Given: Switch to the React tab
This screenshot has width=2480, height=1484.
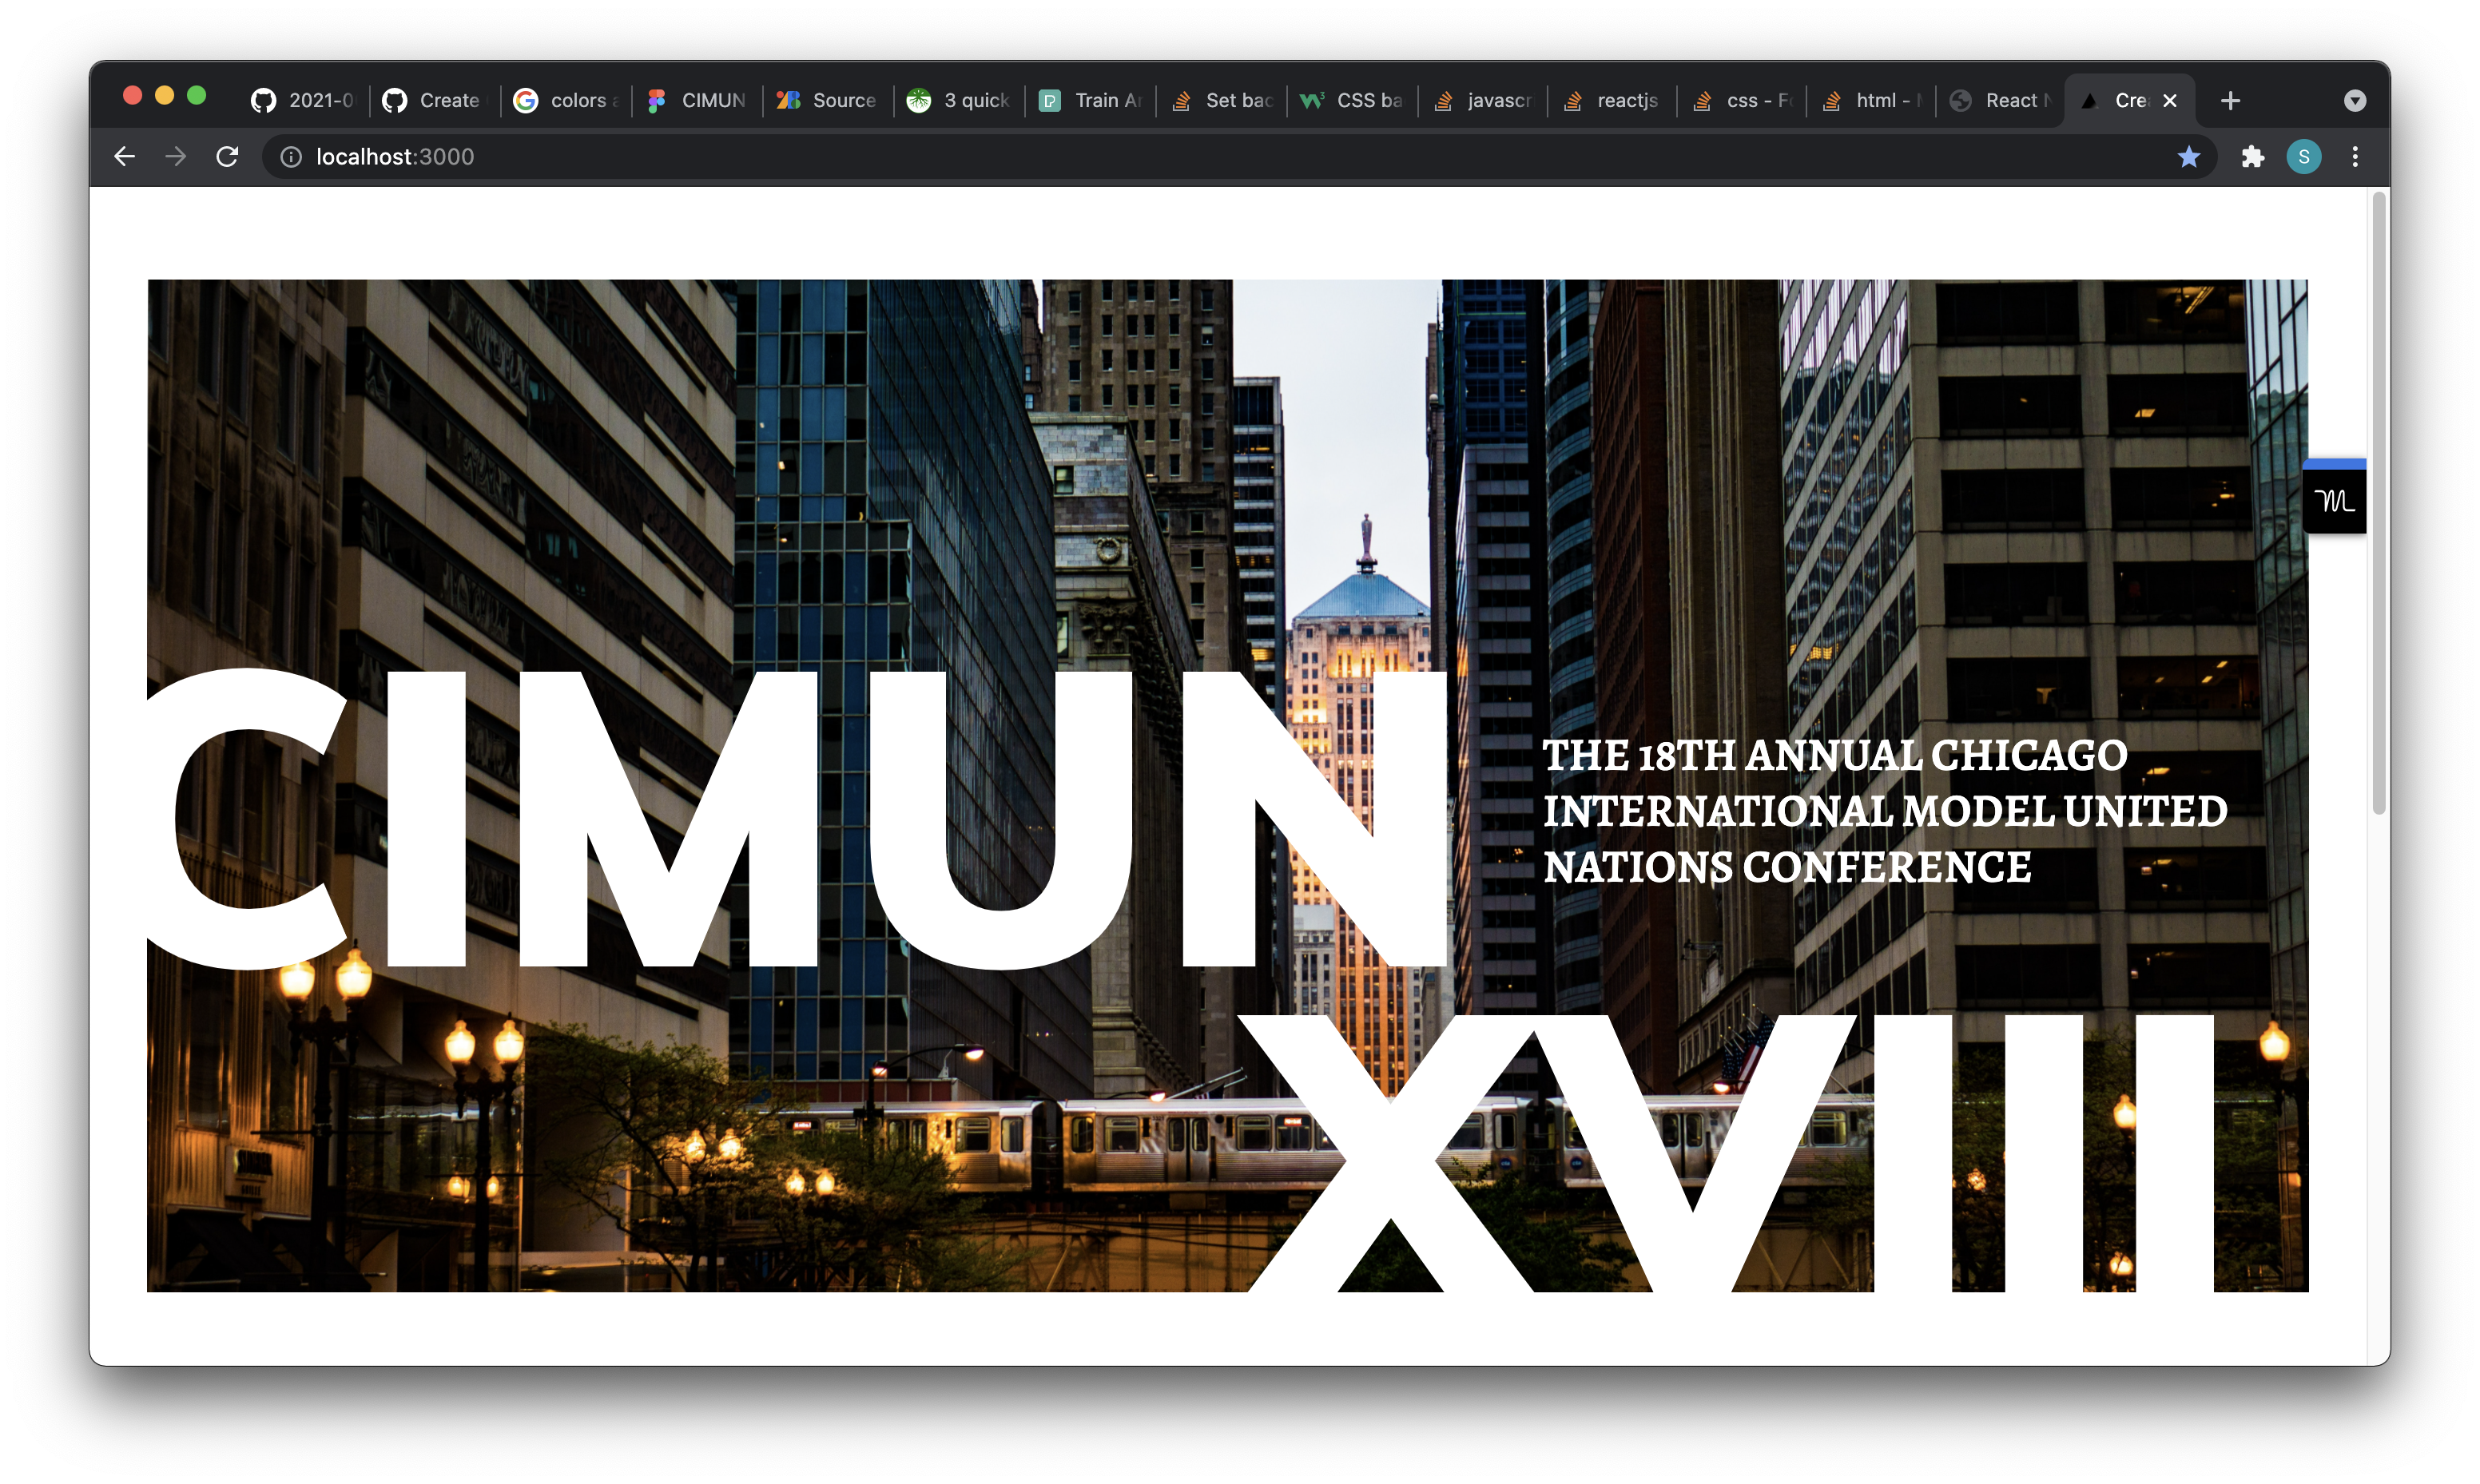Looking at the screenshot, I should (x=2000, y=101).
